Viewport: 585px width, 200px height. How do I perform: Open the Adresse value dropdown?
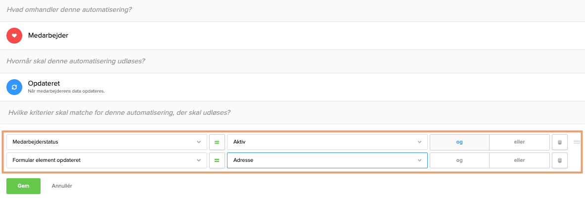327,160
